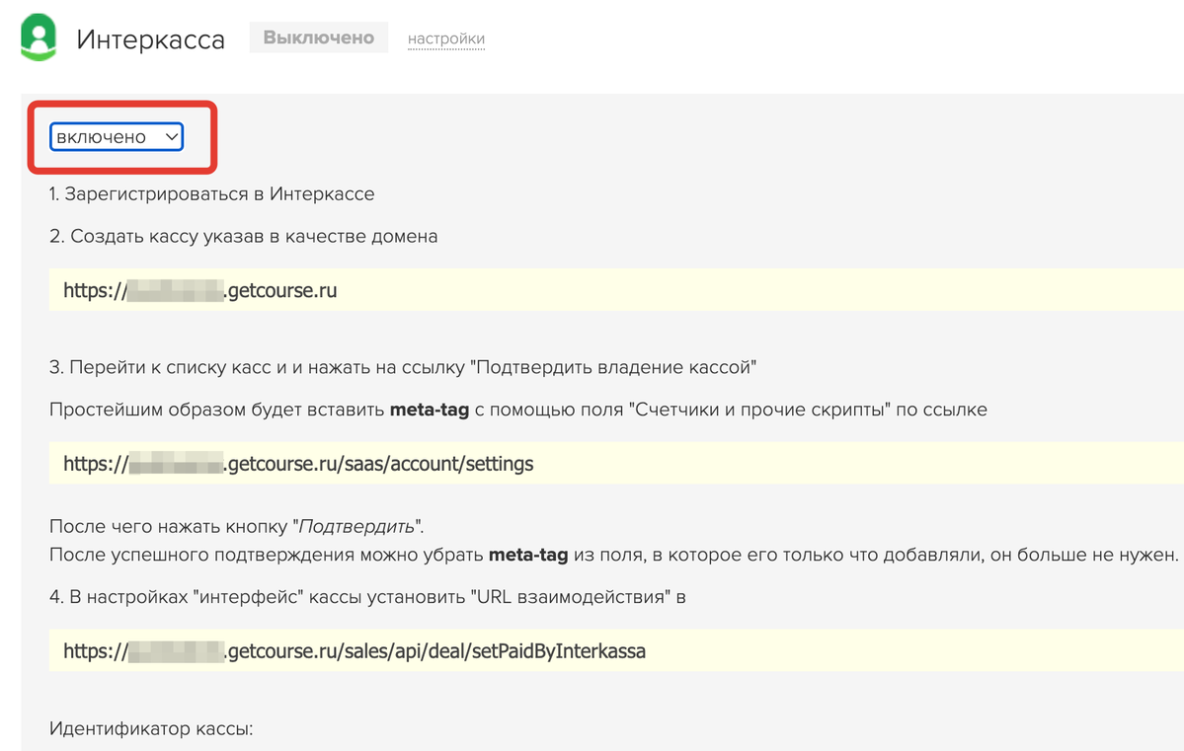This screenshot has width=1184, height=751.
Task: Click the 'После чего нажать кнопку Подтвердить' line
Action: click(236, 526)
